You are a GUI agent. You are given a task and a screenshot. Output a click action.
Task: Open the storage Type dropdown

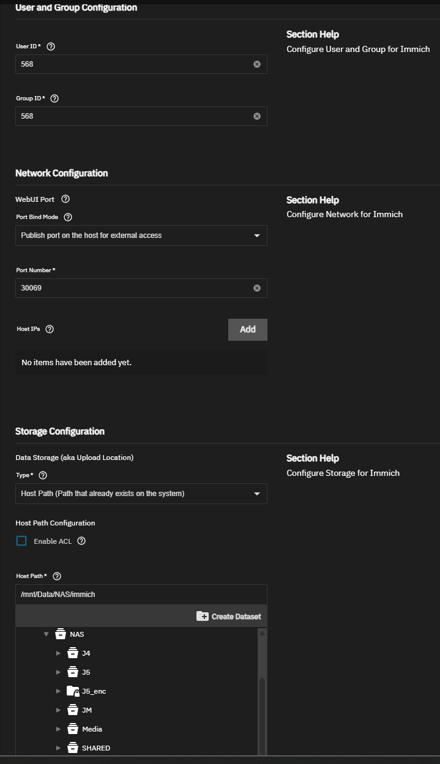tap(141, 494)
